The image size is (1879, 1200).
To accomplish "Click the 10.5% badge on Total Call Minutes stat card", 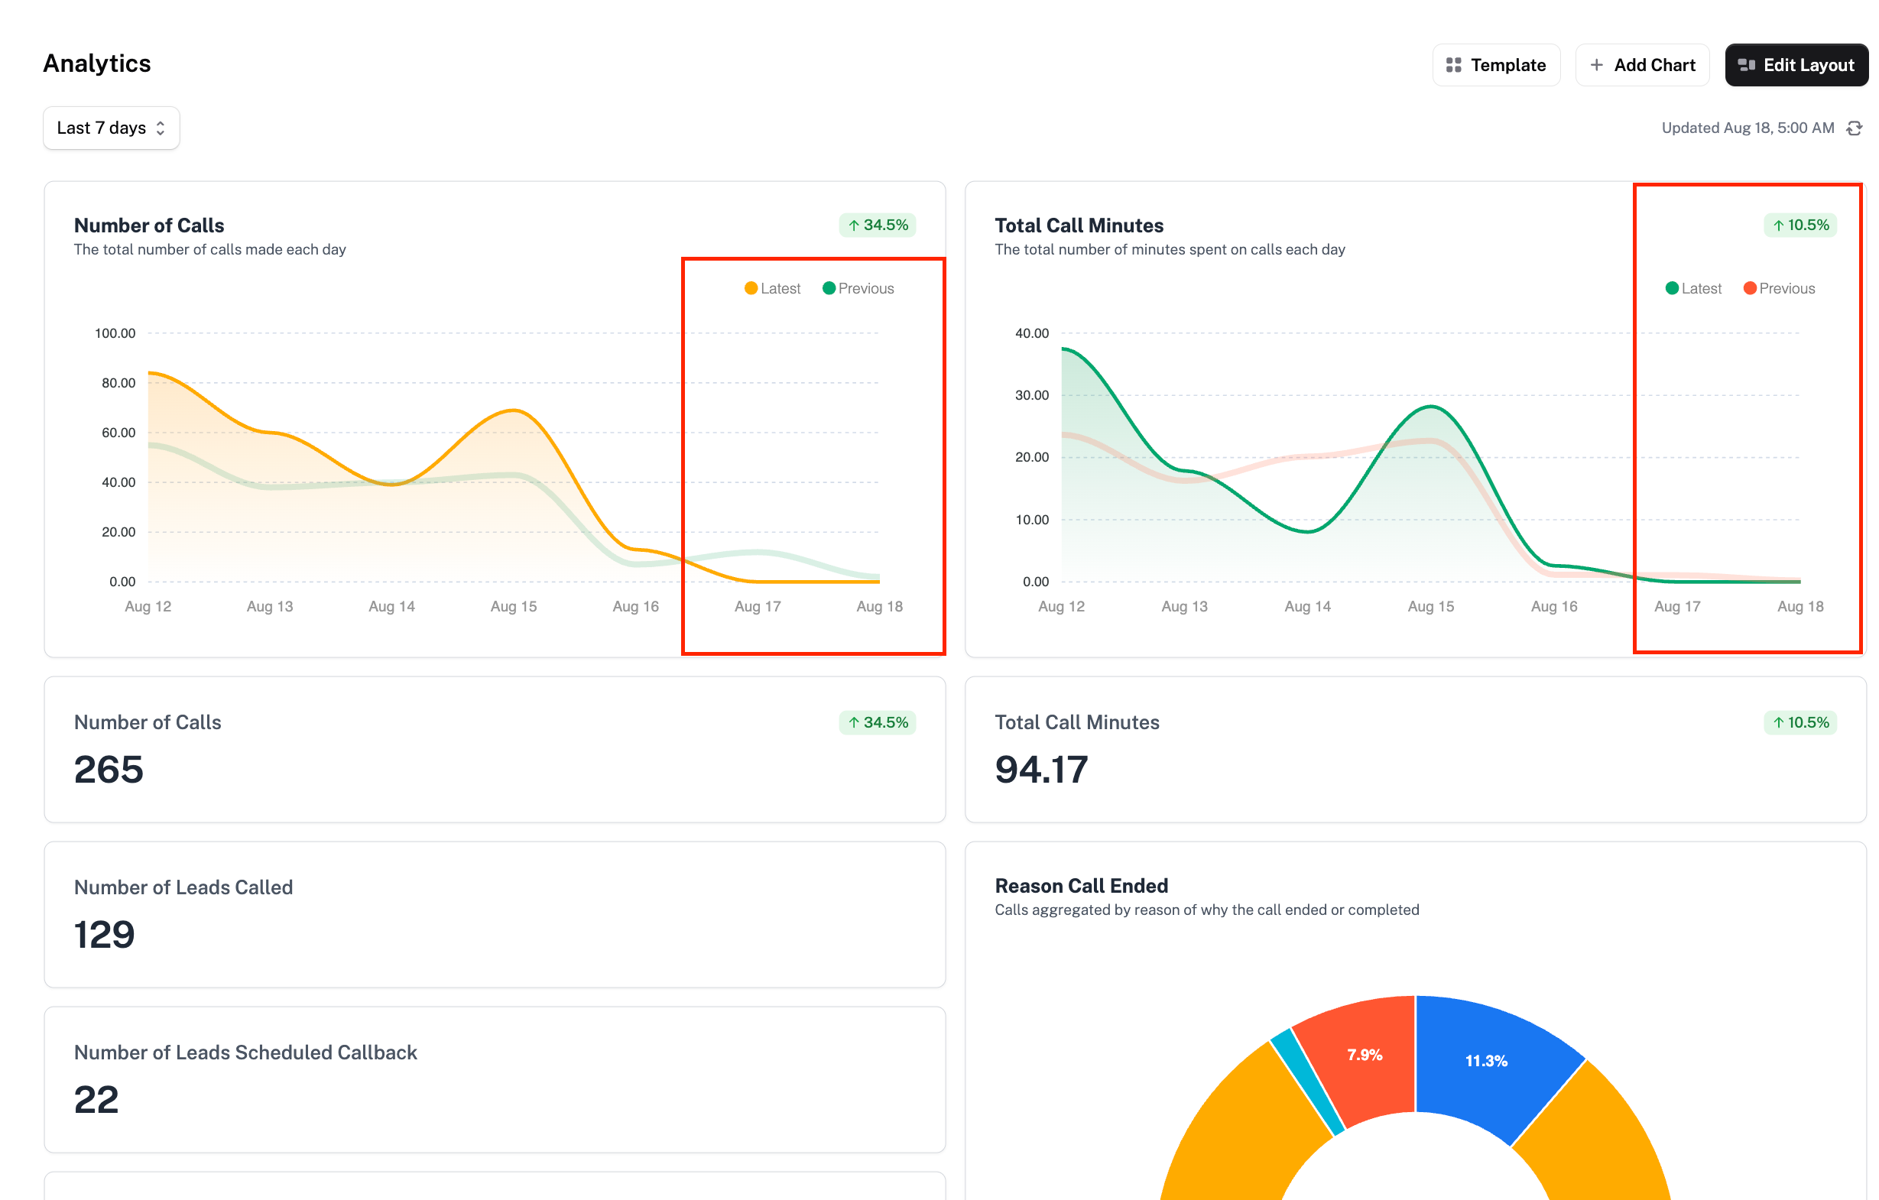I will pos(1799,722).
